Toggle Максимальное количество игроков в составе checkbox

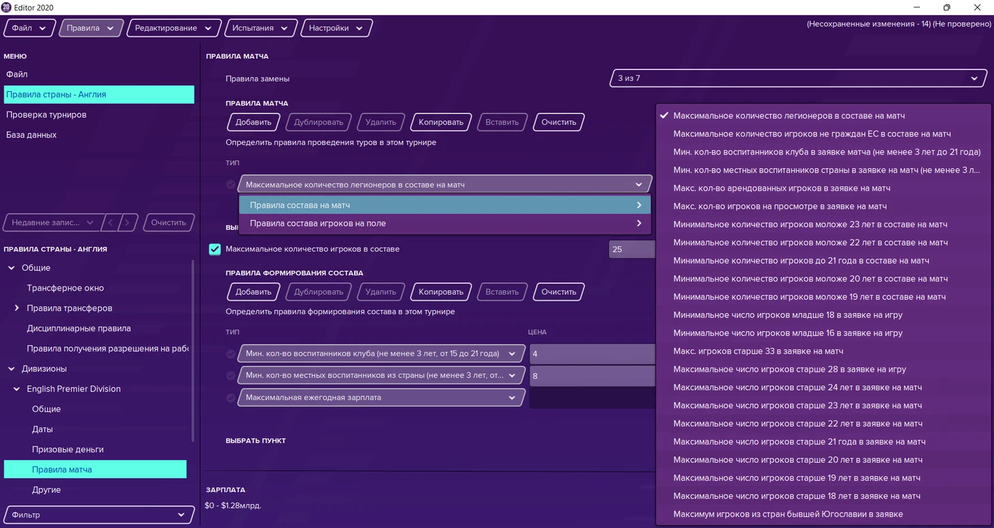(x=214, y=249)
